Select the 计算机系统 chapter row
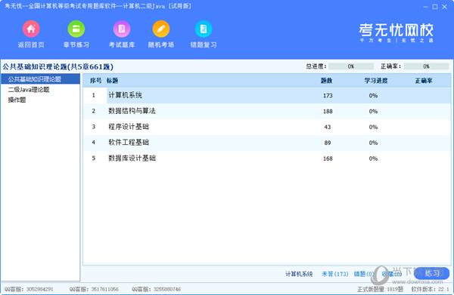 pyautogui.click(x=266, y=96)
